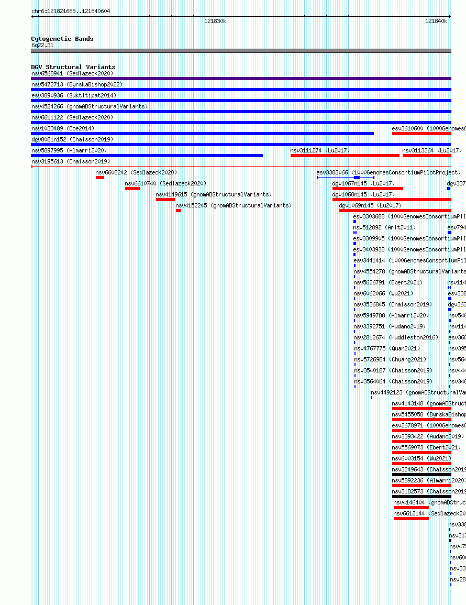
Task: Click the red bar under nsv3111274 (Lu2017)
Action: coord(345,156)
